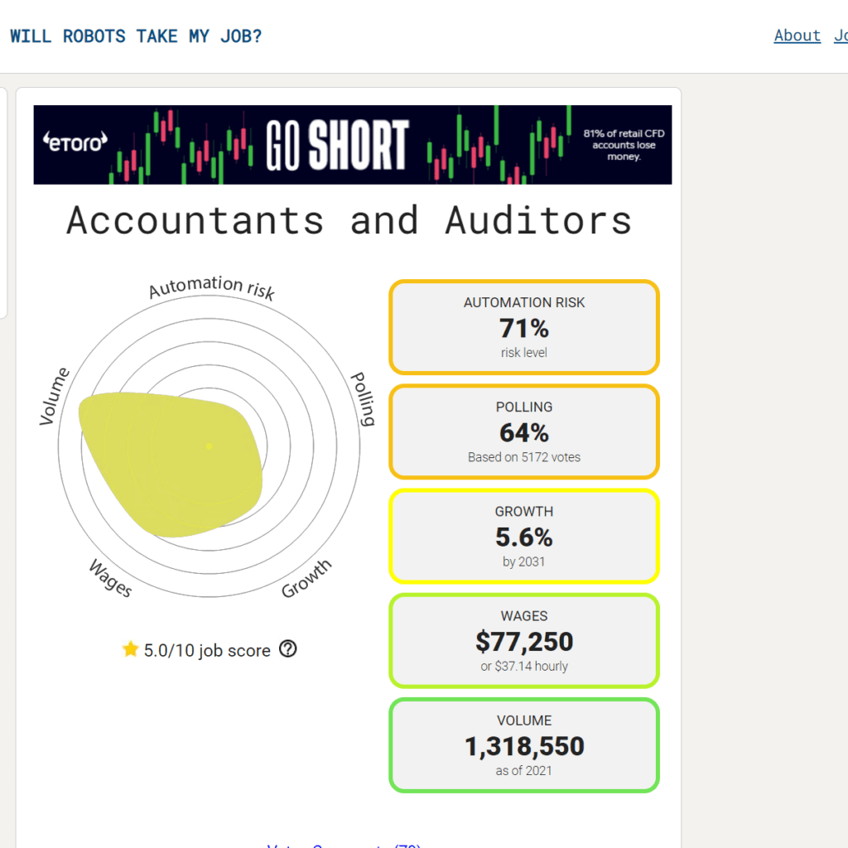Select the Volume 1,318,550 card
Image resolution: width=848 pixels, height=848 pixels.
click(x=524, y=745)
